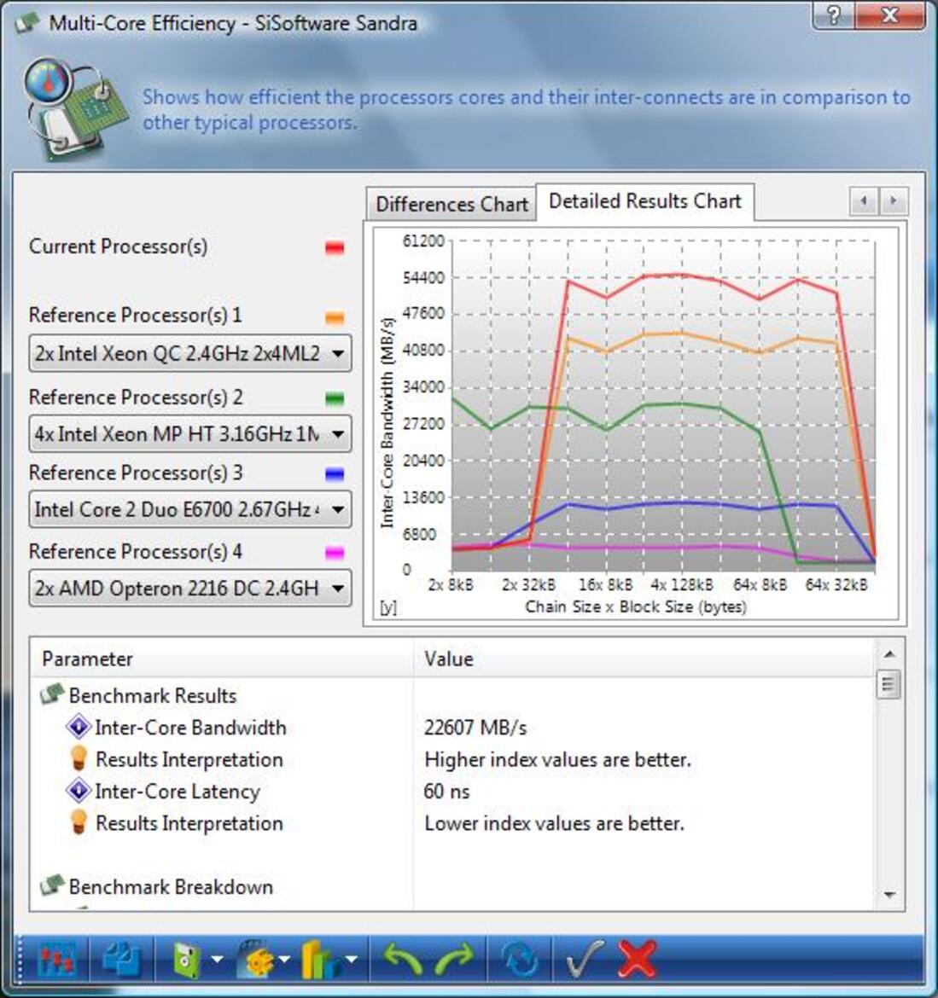Click 'Lower index values are better.' text
The width and height of the screenshot is (938, 998).
pyautogui.click(x=554, y=823)
